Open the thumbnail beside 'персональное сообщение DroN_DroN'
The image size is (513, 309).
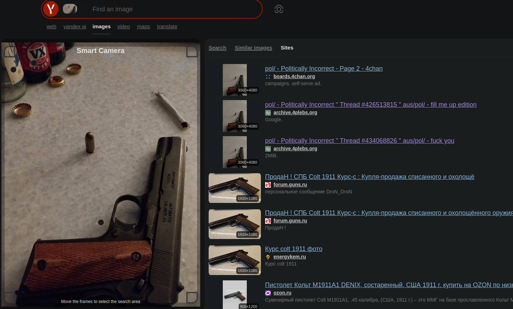point(235,188)
